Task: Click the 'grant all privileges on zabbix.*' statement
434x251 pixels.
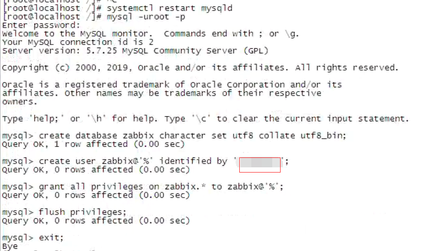Action: click(161, 187)
